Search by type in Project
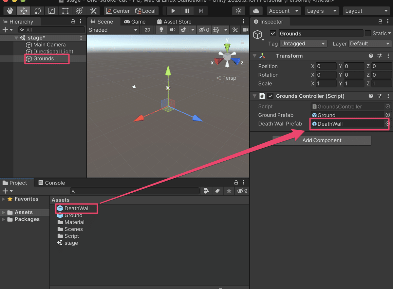 coord(206,191)
